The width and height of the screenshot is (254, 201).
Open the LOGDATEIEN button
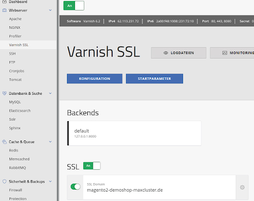(179, 53)
